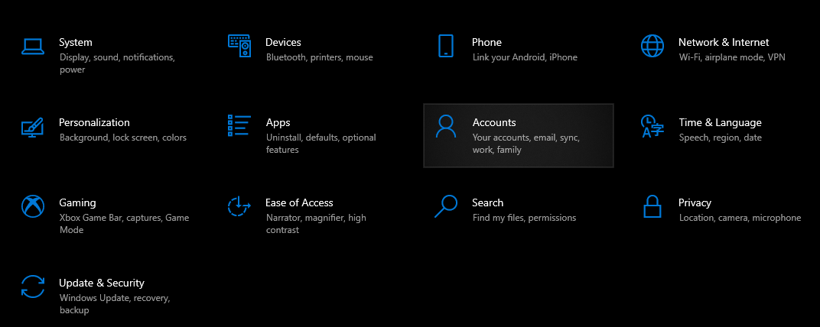
Task: Select the Phone icon
Action: pos(445,46)
